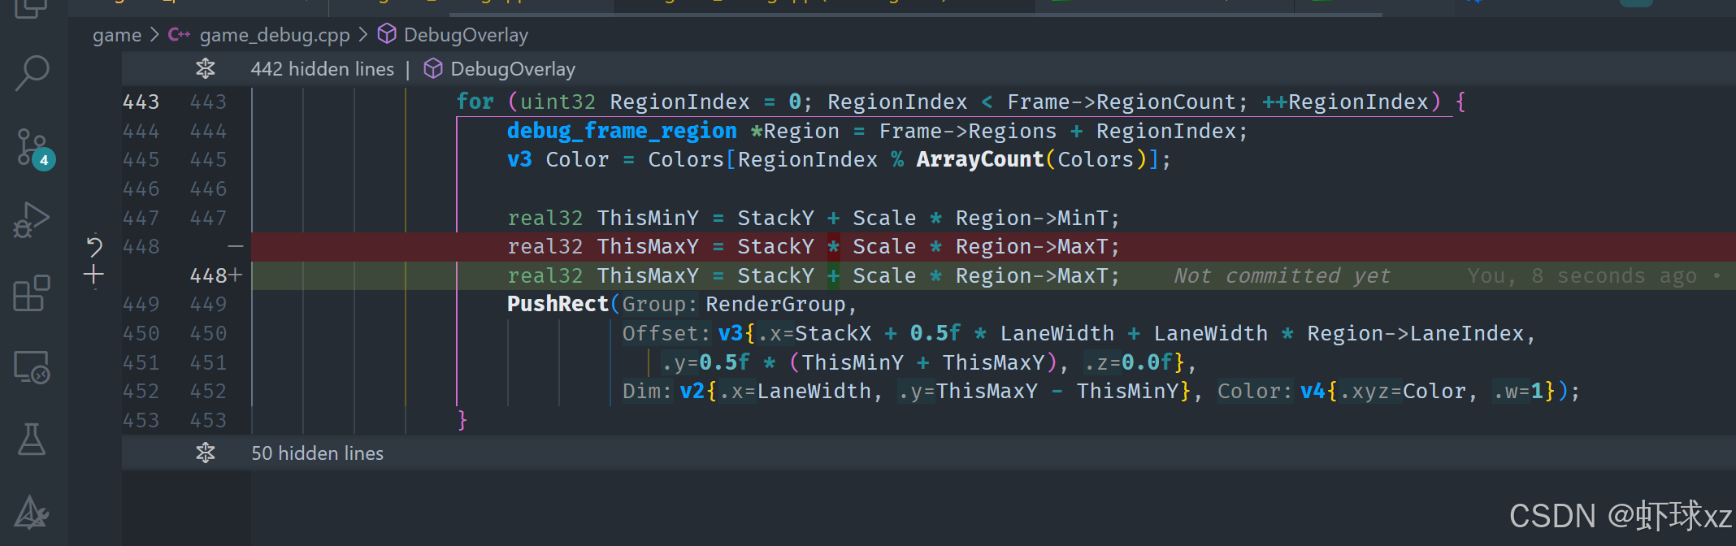1736x546 pixels.
Task: Expand the 50 hidden lines region
Action: pyautogui.click(x=206, y=453)
